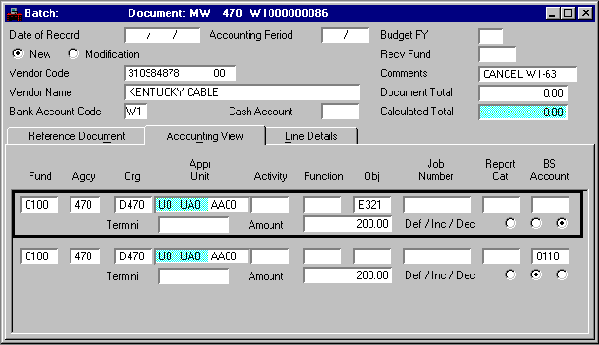Click the Recv Fund field
This screenshot has height=345, width=599.
point(497,54)
